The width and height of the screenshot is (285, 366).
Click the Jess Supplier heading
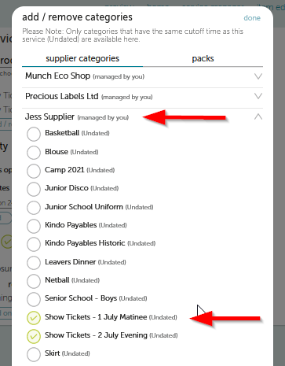(x=49, y=116)
